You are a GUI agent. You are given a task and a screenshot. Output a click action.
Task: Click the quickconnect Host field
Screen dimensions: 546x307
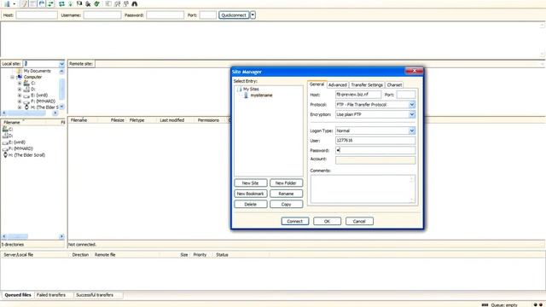[37, 15]
